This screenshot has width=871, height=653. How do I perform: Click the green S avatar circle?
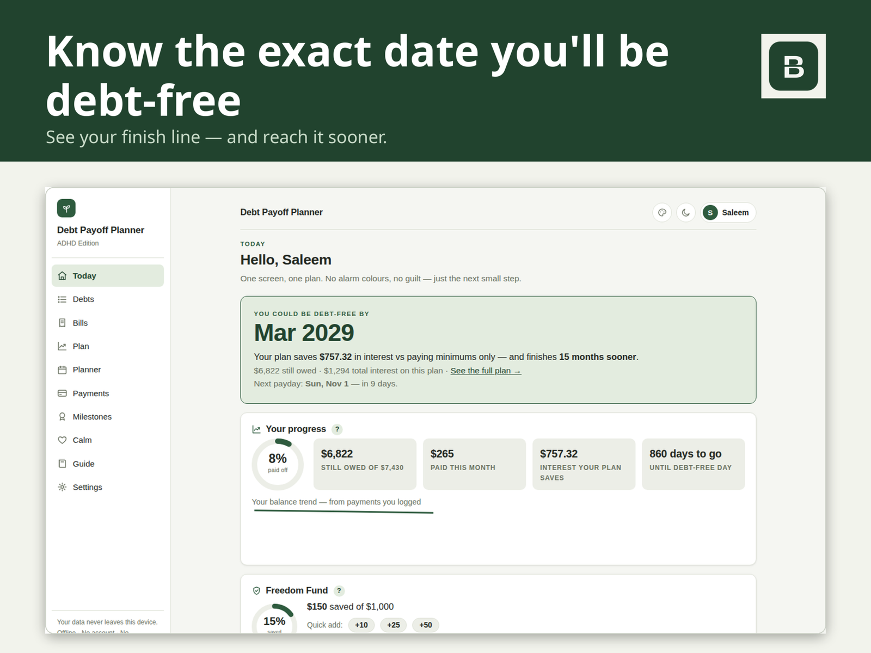click(710, 213)
